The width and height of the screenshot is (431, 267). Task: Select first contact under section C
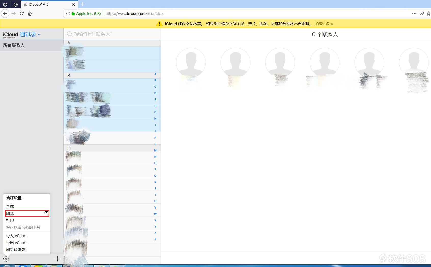coord(112,157)
